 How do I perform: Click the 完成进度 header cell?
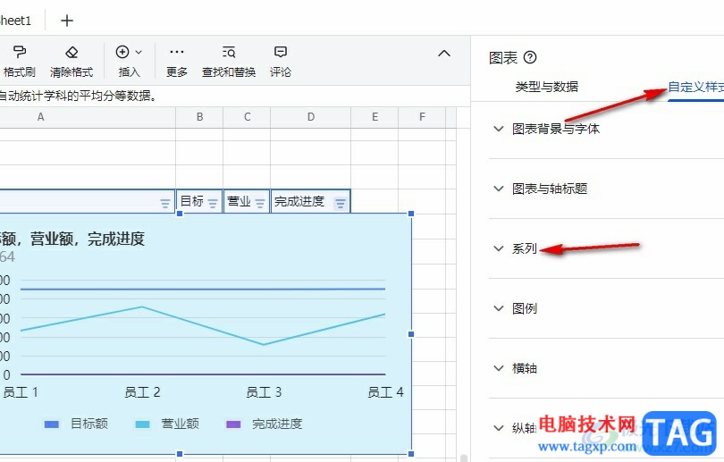point(311,202)
